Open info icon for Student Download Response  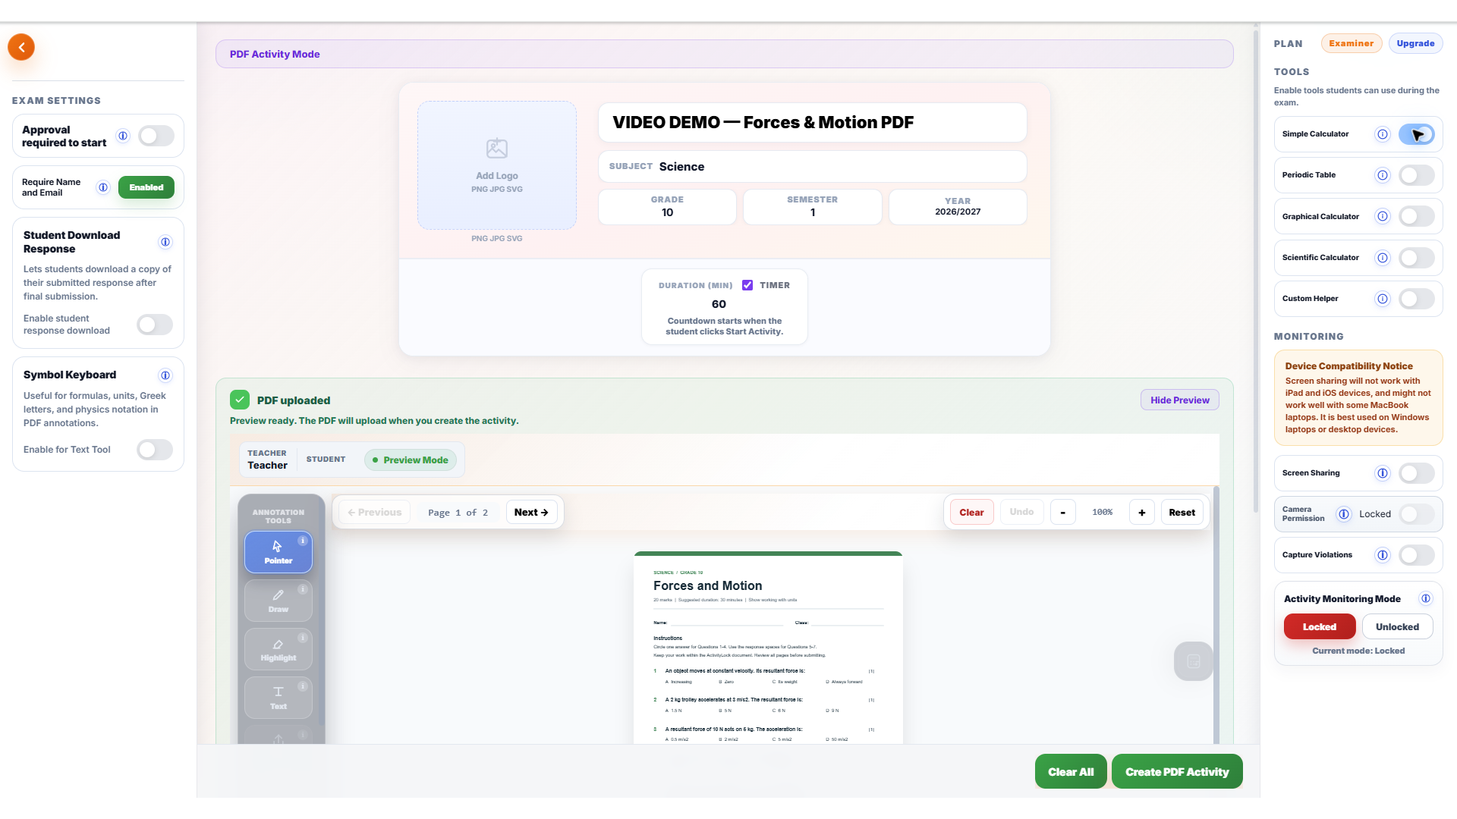tap(165, 242)
